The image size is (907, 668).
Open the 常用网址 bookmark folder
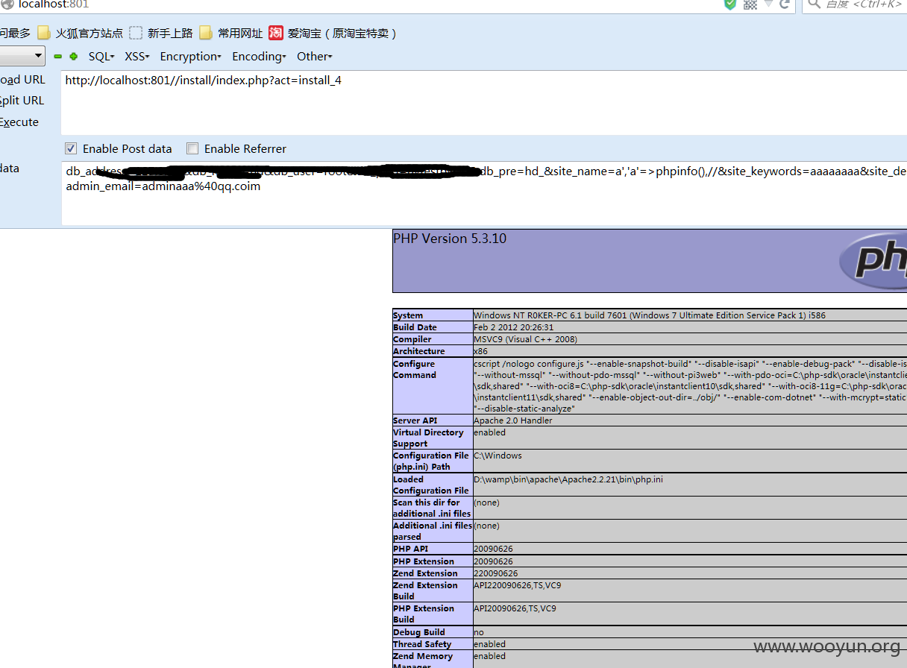click(x=230, y=33)
